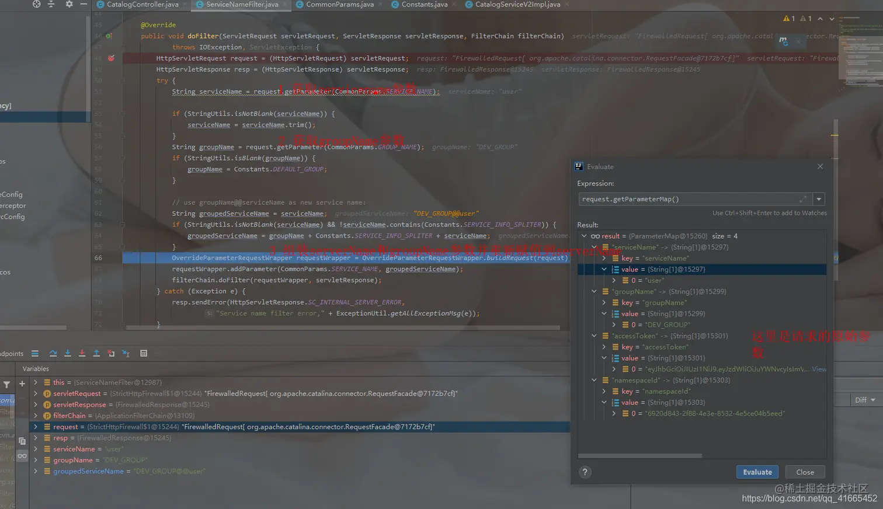
Task: Click the editor horizontal scrollbar
Action: (343, 327)
